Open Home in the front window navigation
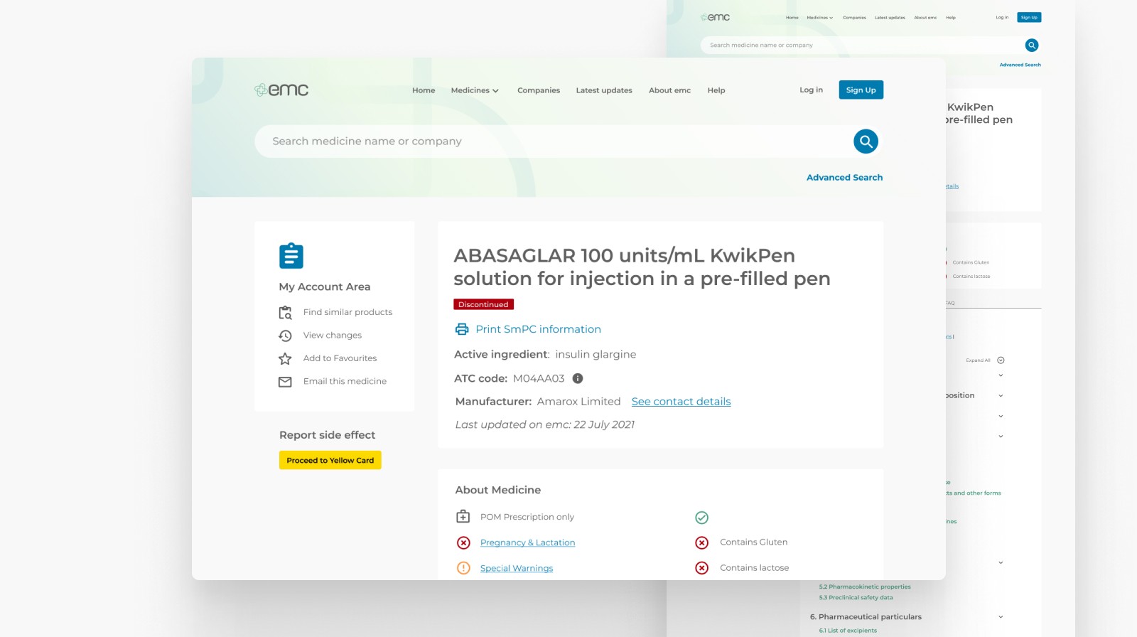 424,90
